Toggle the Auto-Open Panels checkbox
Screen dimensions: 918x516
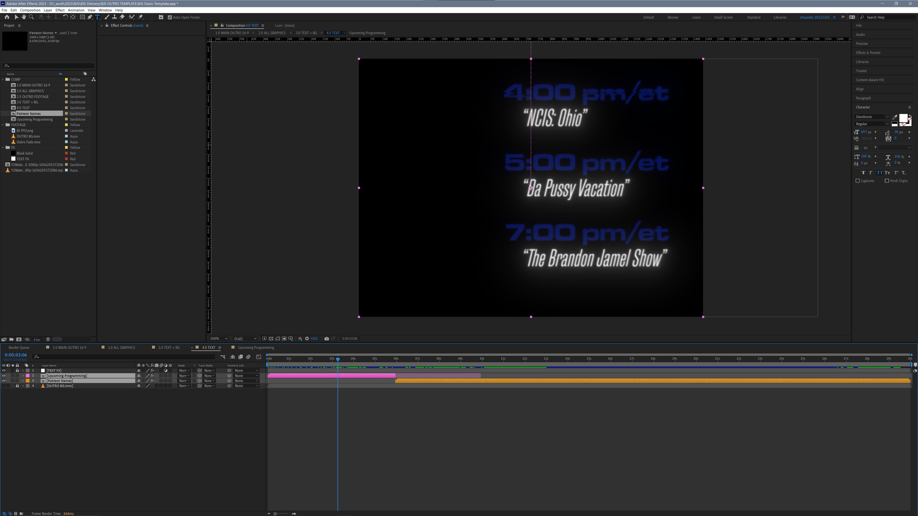tap(170, 17)
